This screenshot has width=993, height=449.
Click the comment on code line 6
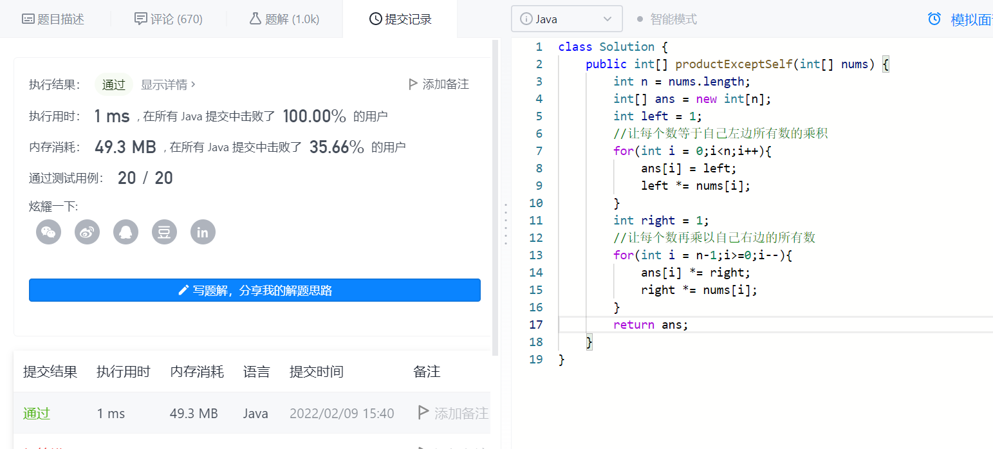coord(721,134)
